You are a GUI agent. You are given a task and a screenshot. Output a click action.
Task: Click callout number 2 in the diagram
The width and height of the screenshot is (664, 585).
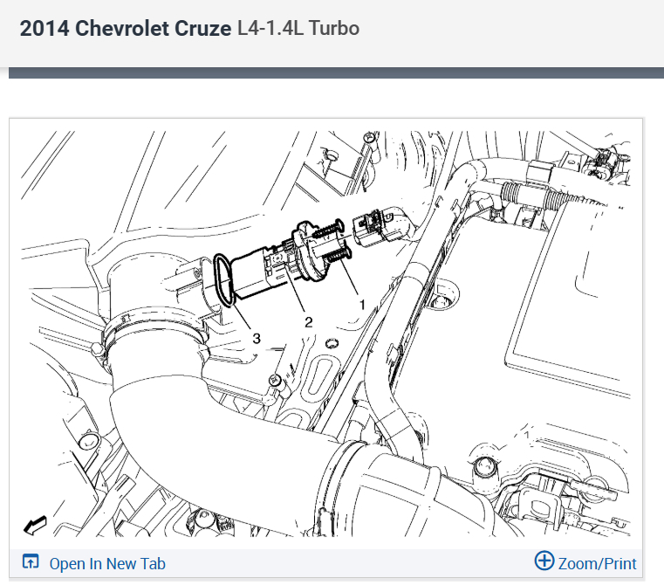(309, 322)
